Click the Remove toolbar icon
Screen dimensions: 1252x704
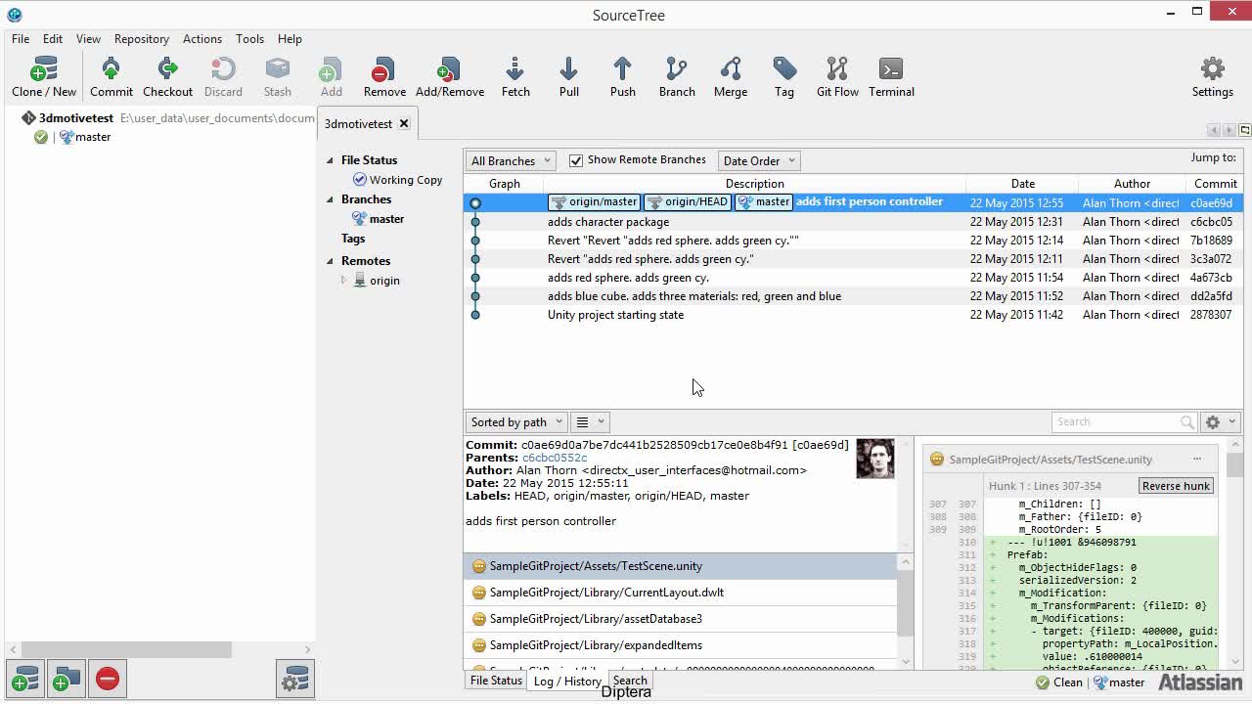point(384,76)
